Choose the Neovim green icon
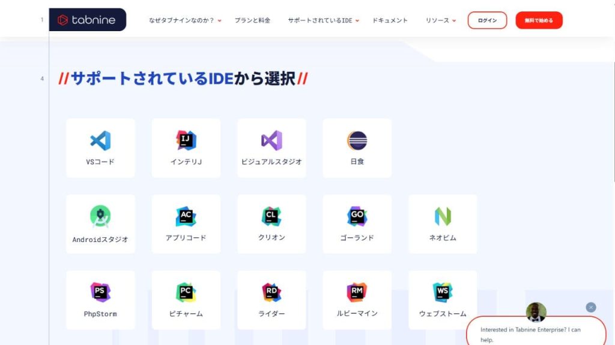 pyautogui.click(x=443, y=216)
